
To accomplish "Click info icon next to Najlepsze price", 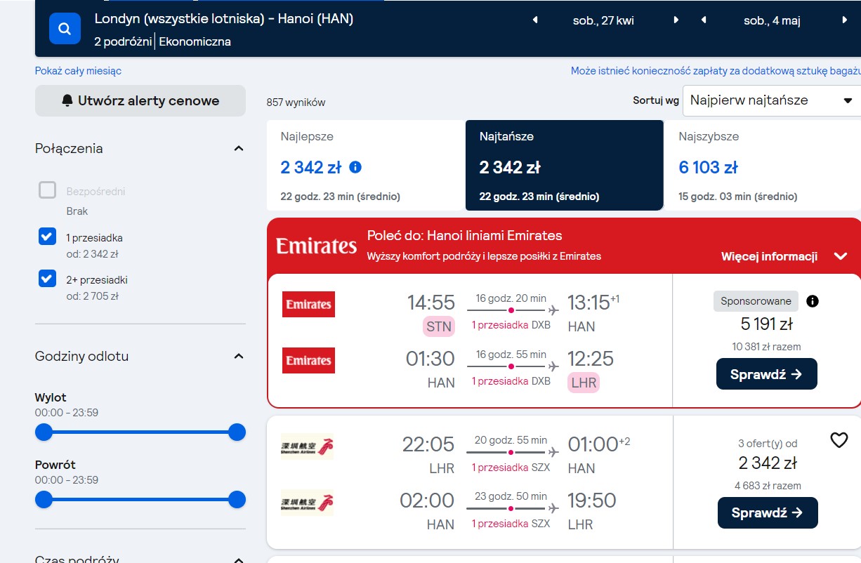I will pyautogui.click(x=355, y=168).
